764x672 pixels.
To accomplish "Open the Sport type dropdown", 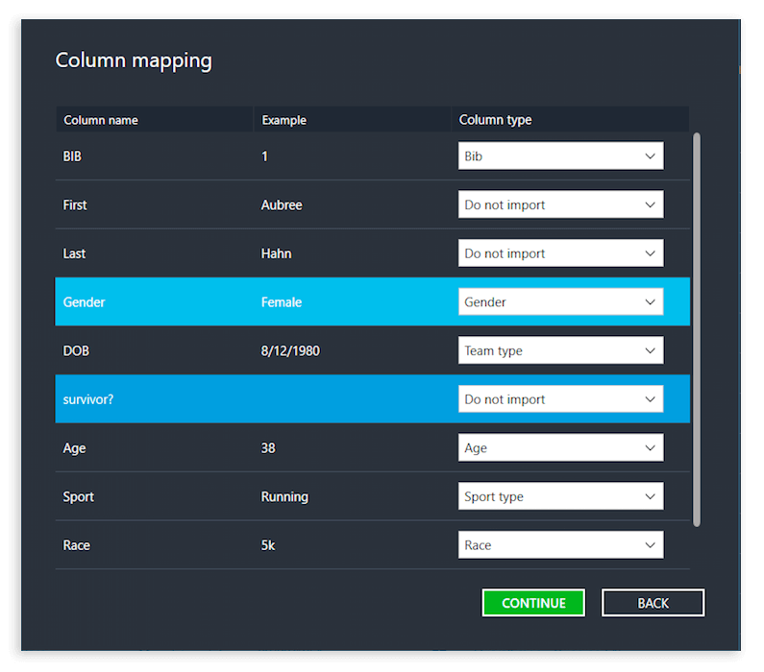I will pos(560,496).
